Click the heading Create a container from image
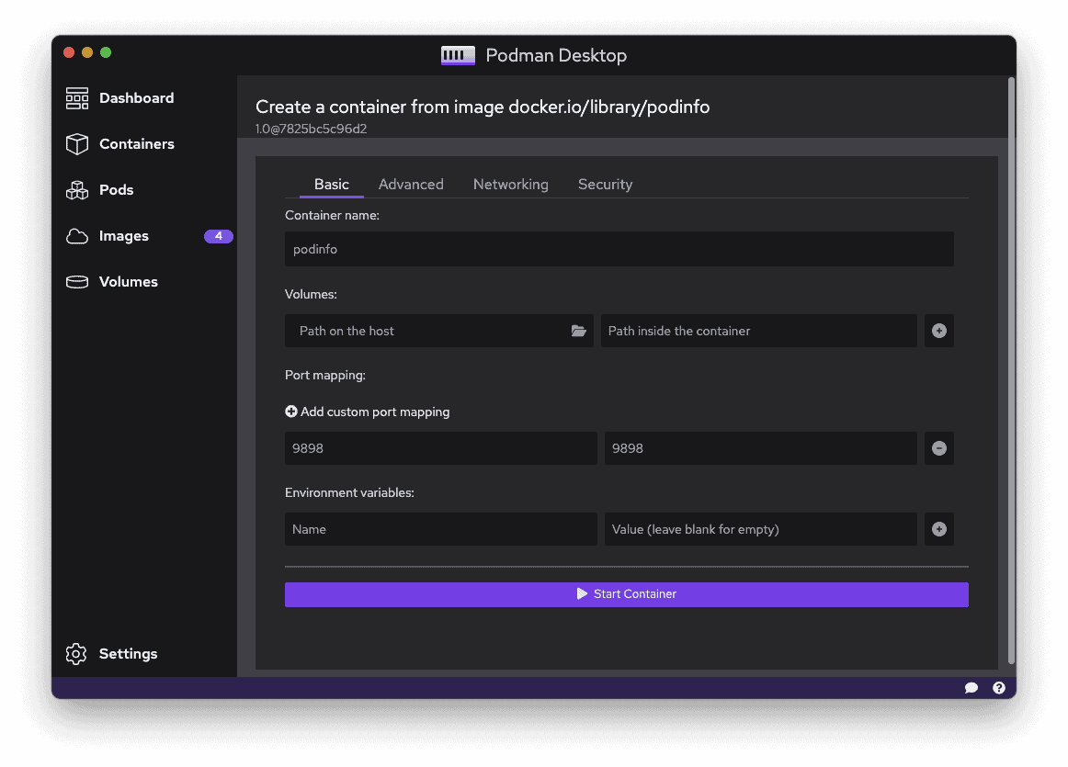This screenshot has width=1068, height=767. click(483, 107)
